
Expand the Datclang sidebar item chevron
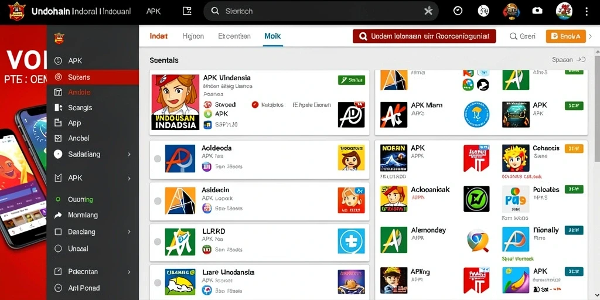click(x=129, y=232)
